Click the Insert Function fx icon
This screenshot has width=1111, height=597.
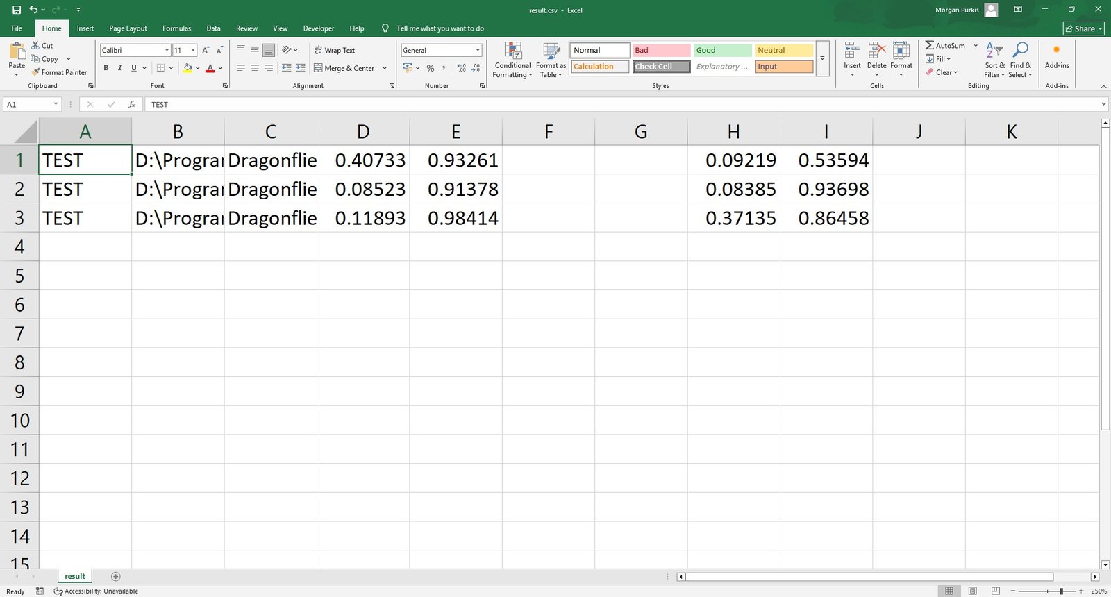[132, 104]
